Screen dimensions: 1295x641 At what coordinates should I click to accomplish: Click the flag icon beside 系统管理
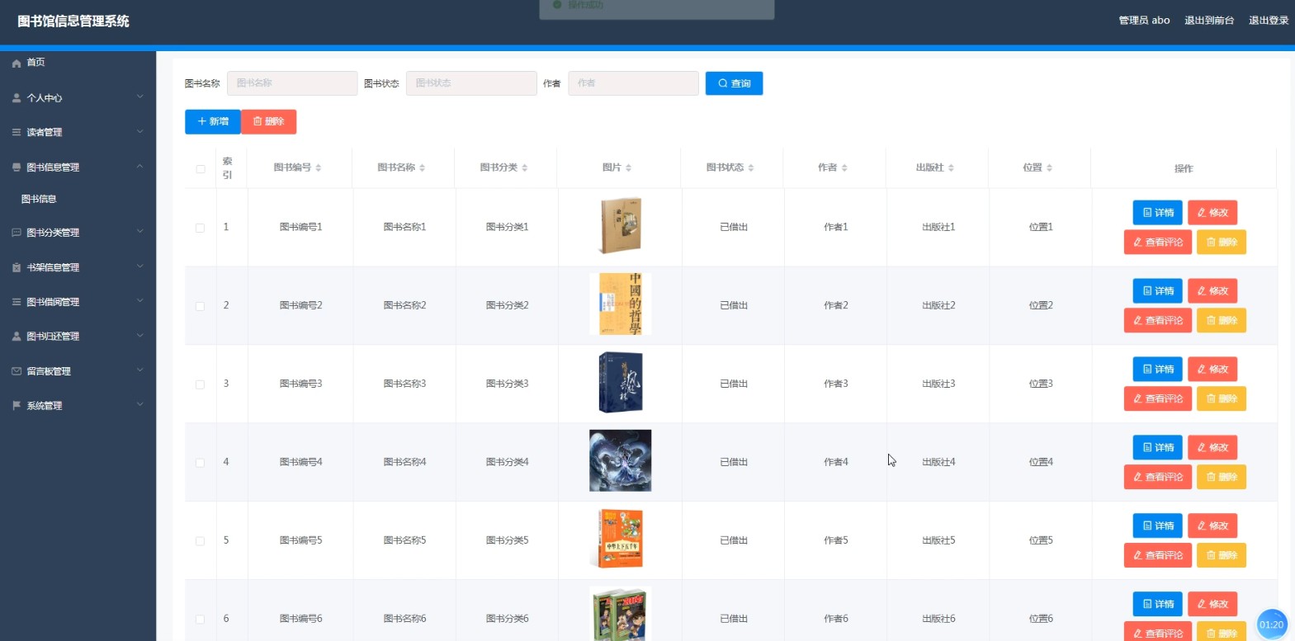tap(17, 406)
